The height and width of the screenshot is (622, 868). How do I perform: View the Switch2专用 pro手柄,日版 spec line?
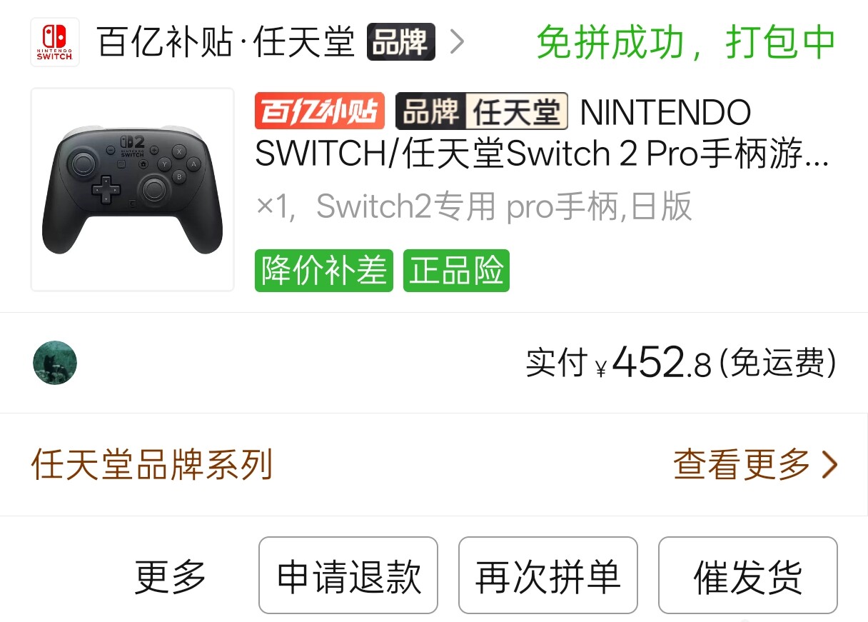coord(474,207)
